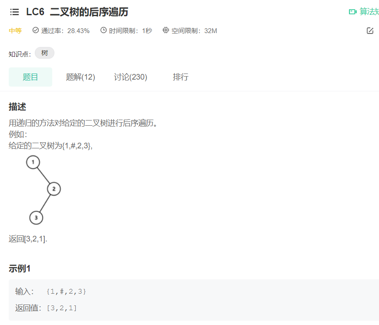Click the clock icon for 时间限制
The height and width of the screenshot is (325, 379).
(x=103, y=30)
